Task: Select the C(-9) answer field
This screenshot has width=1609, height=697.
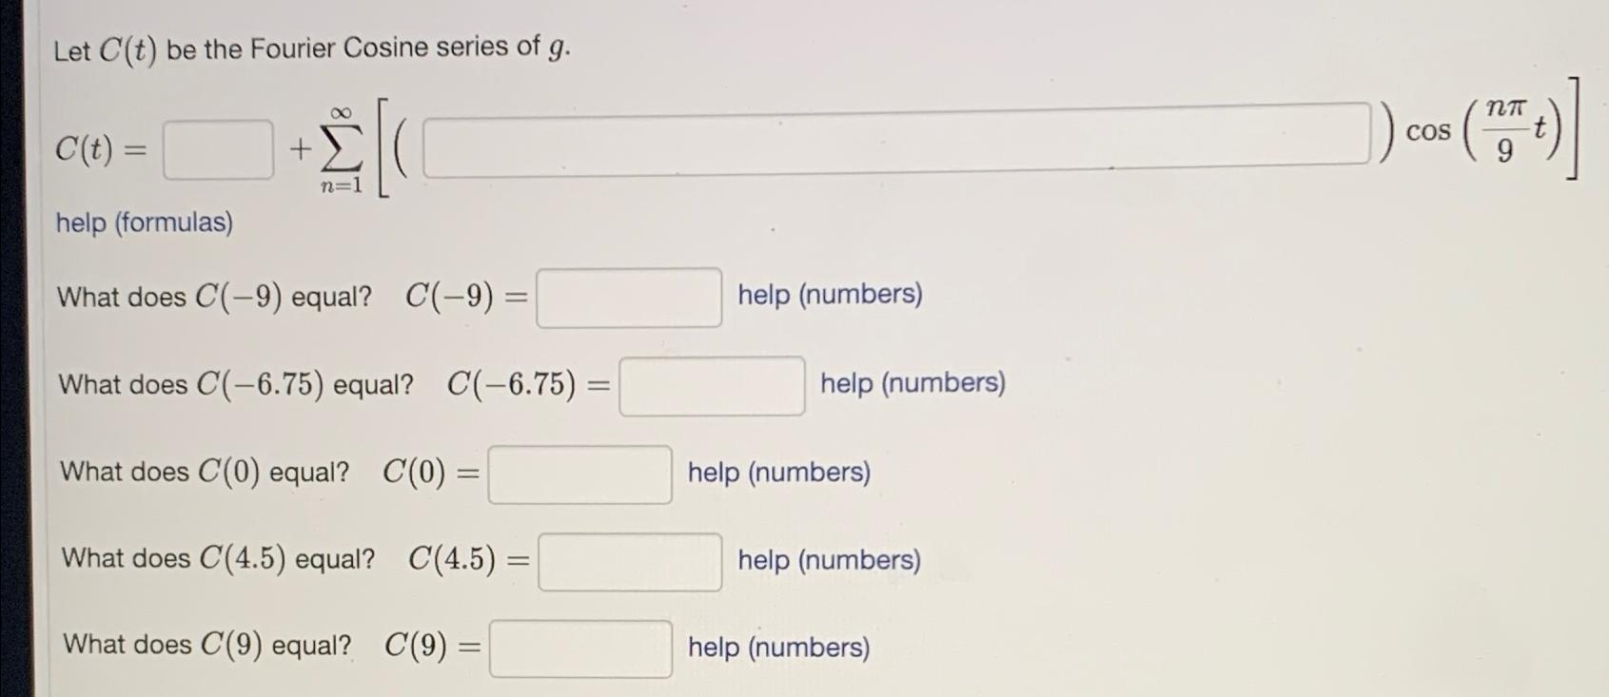Action: 628,300
